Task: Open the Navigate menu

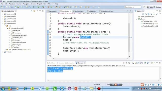Action: coord(26,4)
